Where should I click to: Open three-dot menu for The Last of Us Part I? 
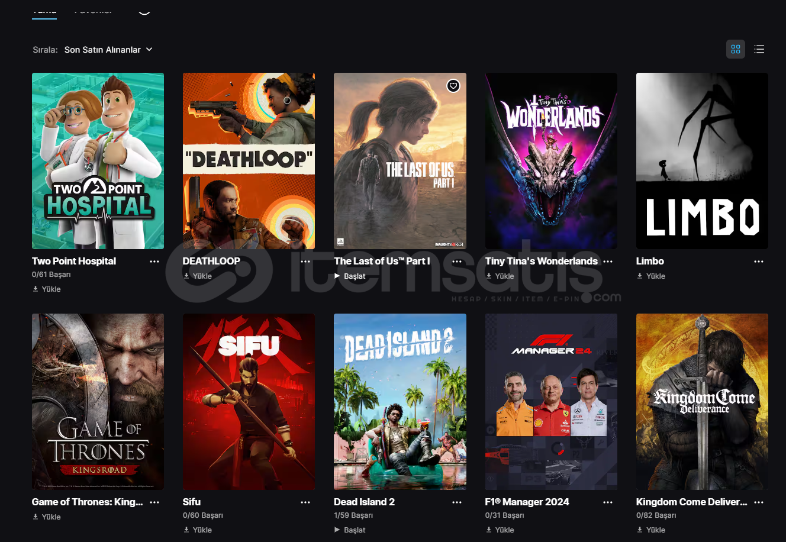[457, 261]
